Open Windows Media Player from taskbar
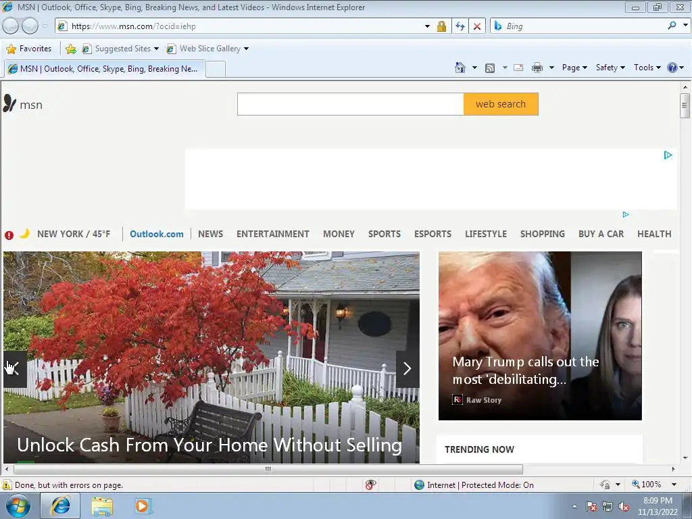Image resolution: width=692 pixels, height=519 pixels. (x=143, y=506)
